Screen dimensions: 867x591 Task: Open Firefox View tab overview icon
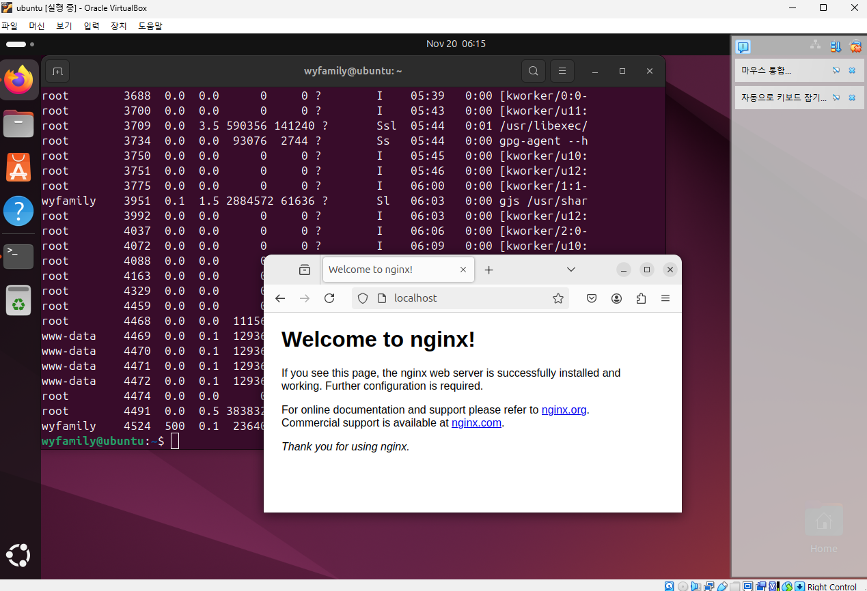click(x=305, y=270)
